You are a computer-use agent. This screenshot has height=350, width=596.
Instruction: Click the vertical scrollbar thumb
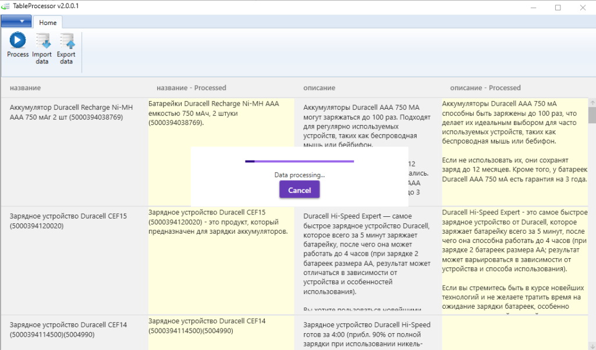click(x=592, y=115)
